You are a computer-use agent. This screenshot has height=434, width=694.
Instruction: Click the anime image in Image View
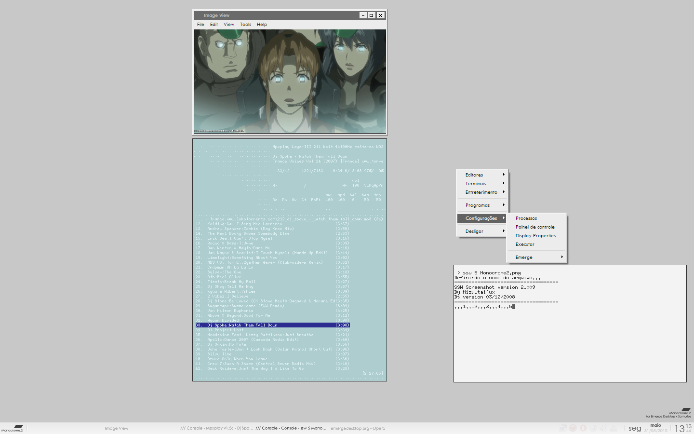click(290, 81)
